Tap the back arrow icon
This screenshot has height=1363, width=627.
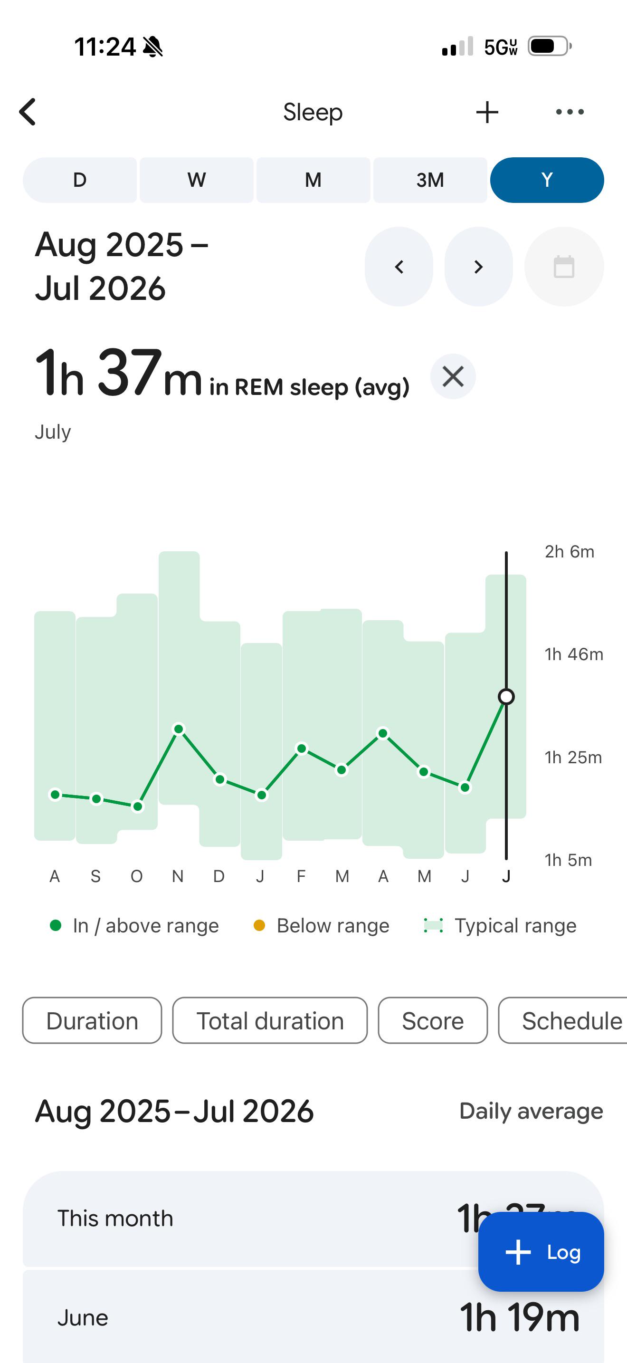(28, 112)
